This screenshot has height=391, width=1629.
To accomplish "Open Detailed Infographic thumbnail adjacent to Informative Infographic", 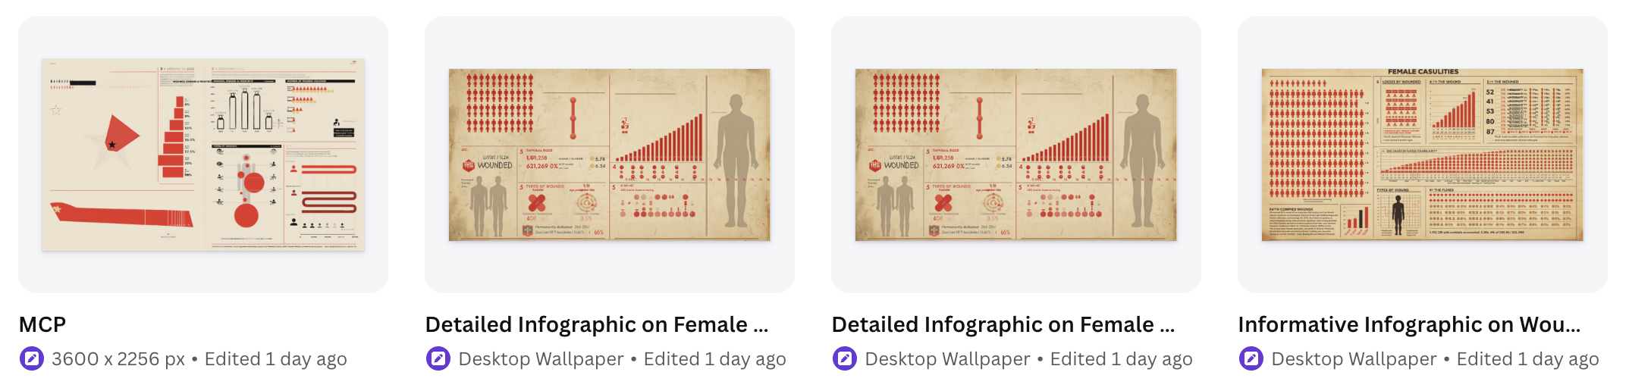I will pos(1016,155).
